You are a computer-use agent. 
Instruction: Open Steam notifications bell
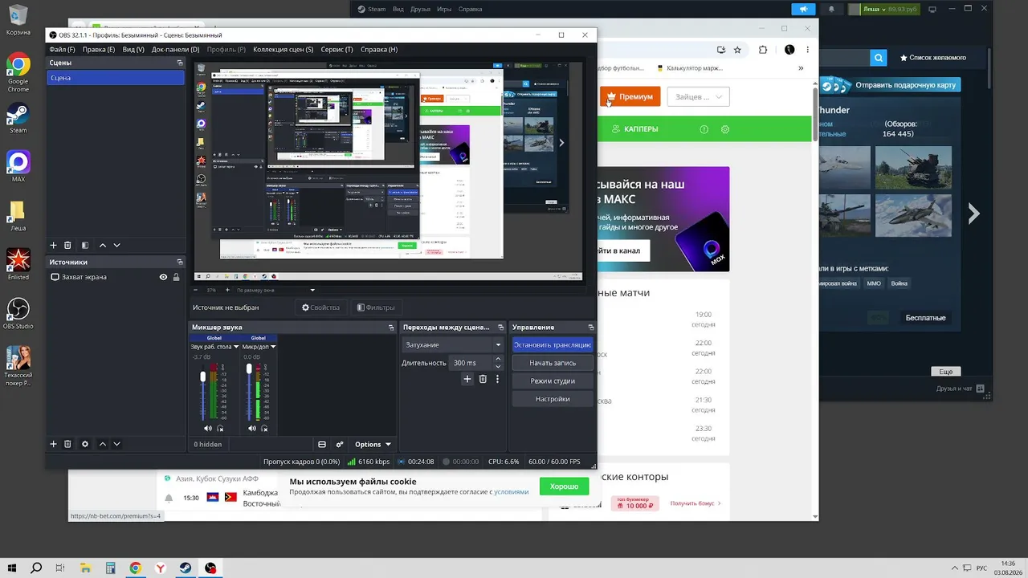coord(831,9)
